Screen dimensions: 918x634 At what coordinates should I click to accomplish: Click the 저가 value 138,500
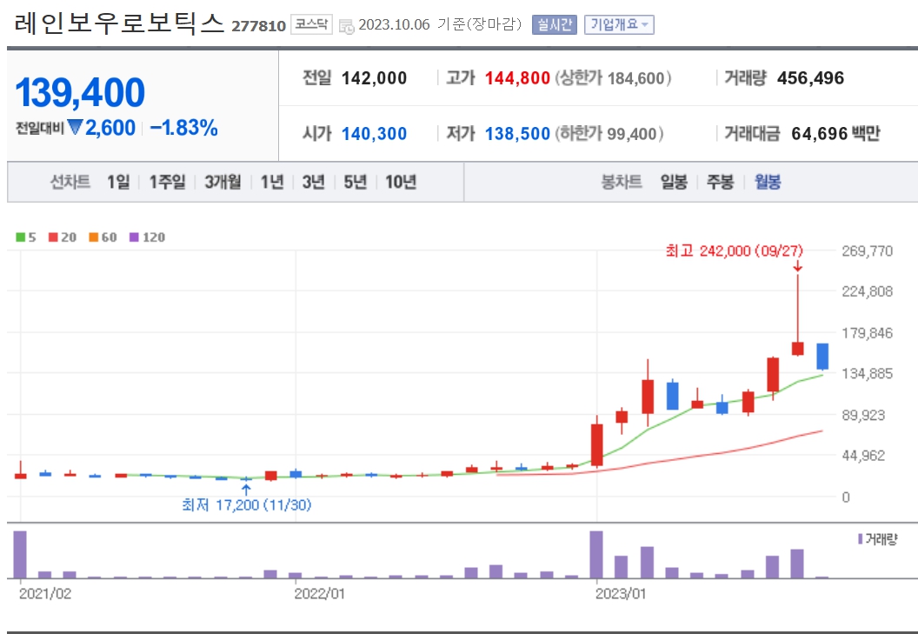pos(517,134)
